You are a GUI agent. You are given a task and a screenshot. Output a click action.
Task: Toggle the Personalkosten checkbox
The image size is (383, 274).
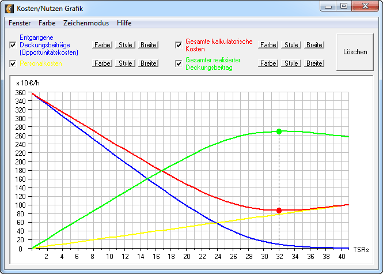coord(13,63)
